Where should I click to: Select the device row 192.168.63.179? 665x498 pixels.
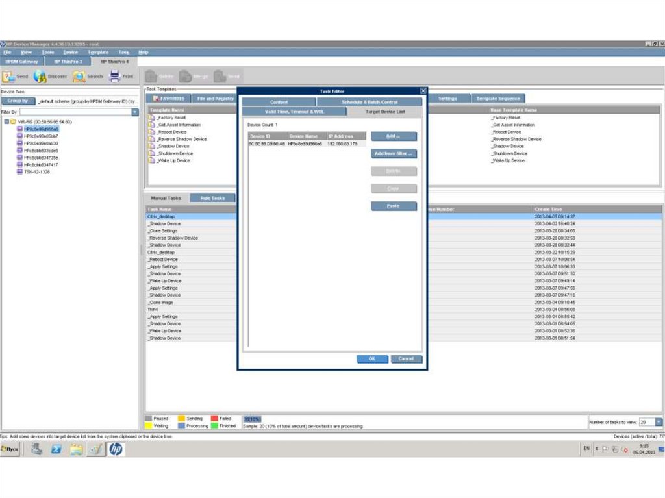[307, 143]
